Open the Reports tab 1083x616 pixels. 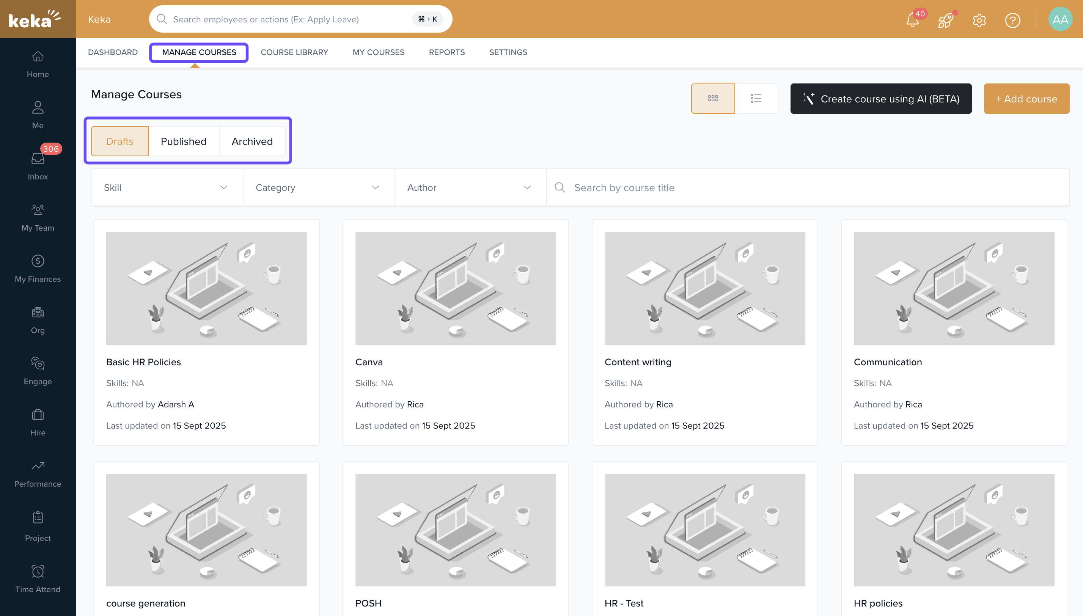coord(446,52)
